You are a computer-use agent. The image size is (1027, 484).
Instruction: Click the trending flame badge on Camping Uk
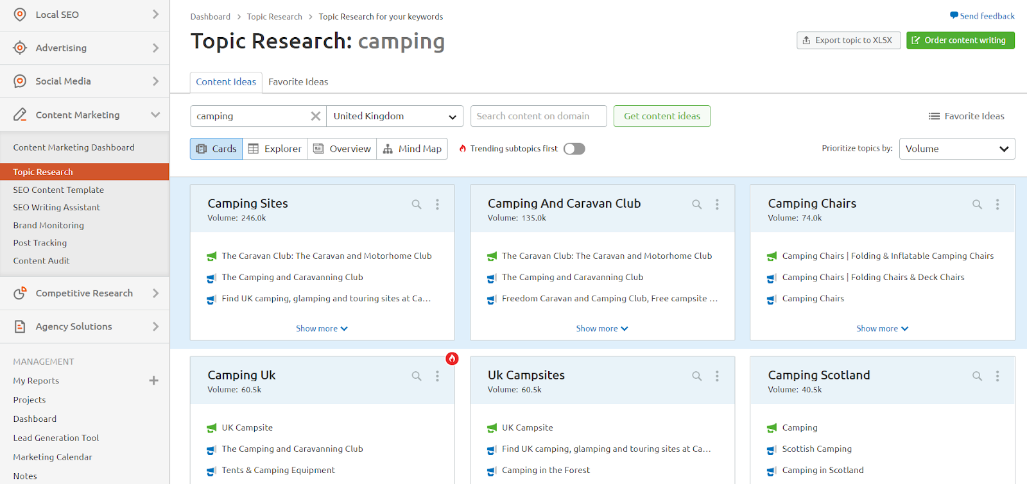point(453,358)
